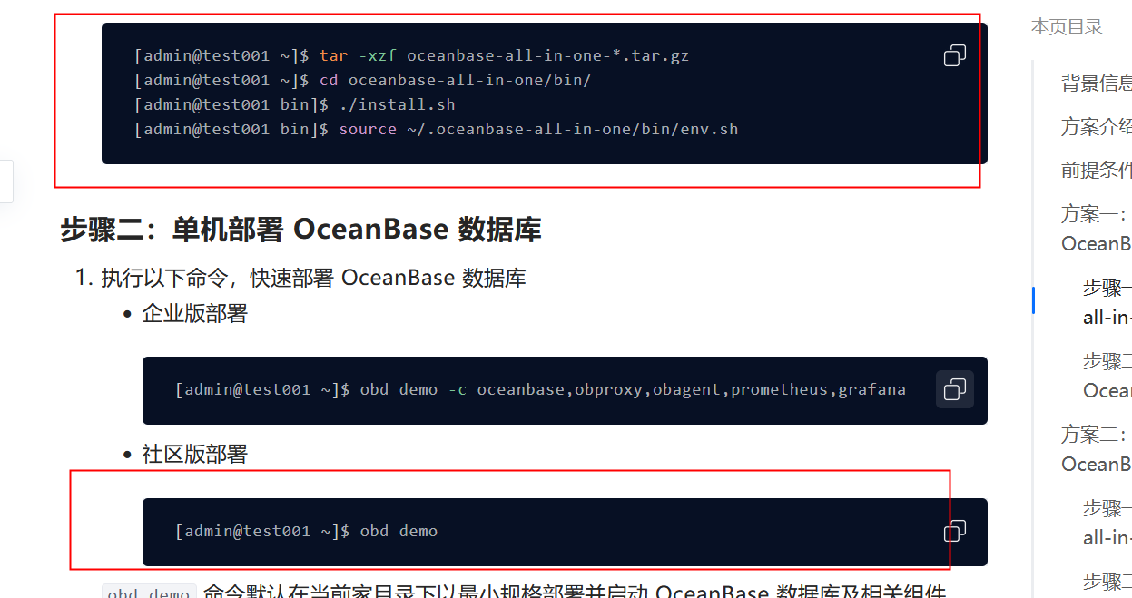Go to 前提条件 in page directory

pos(1096,171)
